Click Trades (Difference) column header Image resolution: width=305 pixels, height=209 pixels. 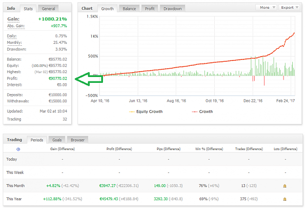tap(249, 149)
